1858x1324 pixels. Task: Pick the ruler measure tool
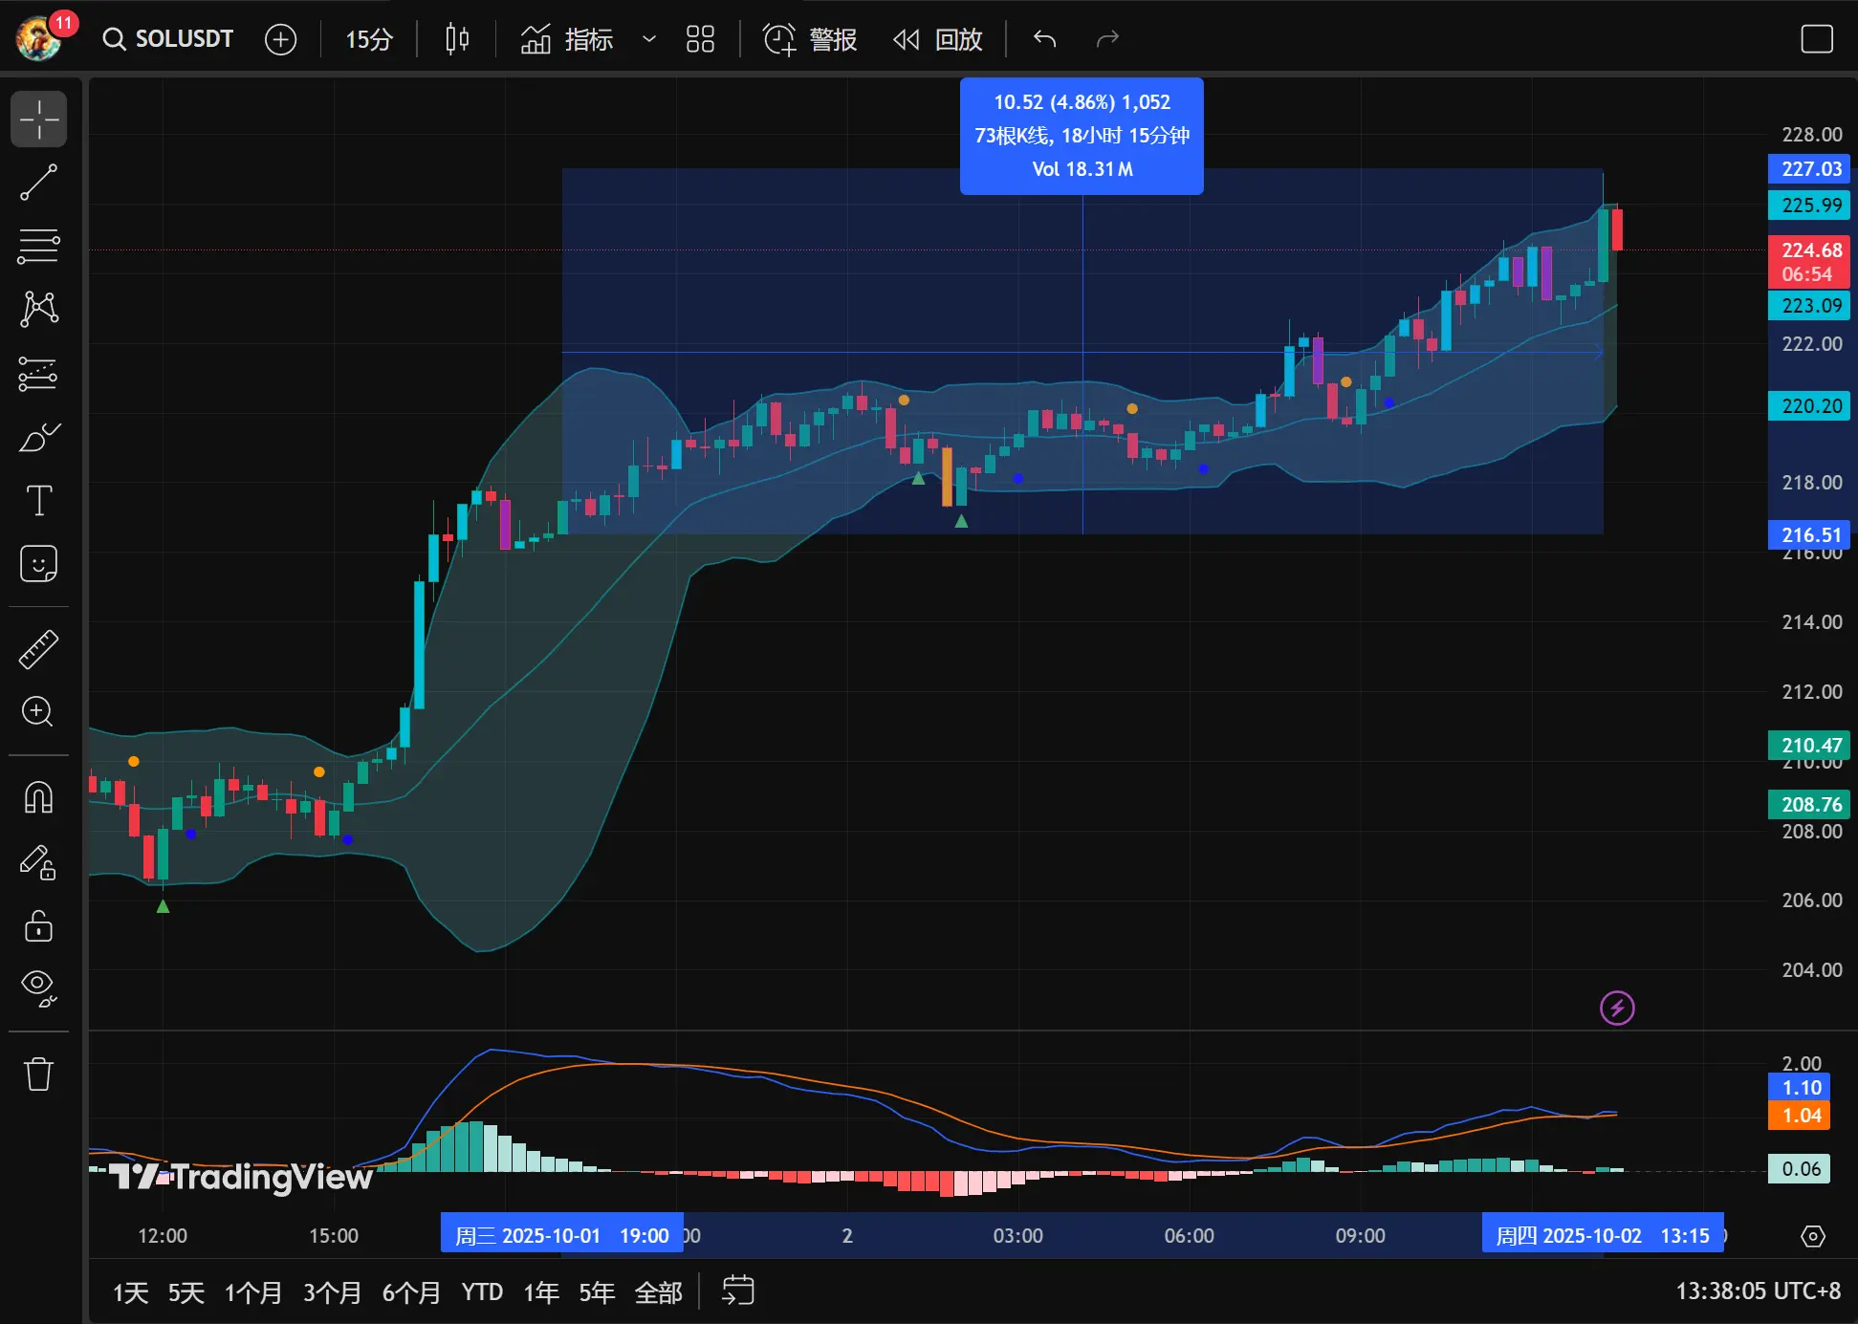(x=38, y=649)
